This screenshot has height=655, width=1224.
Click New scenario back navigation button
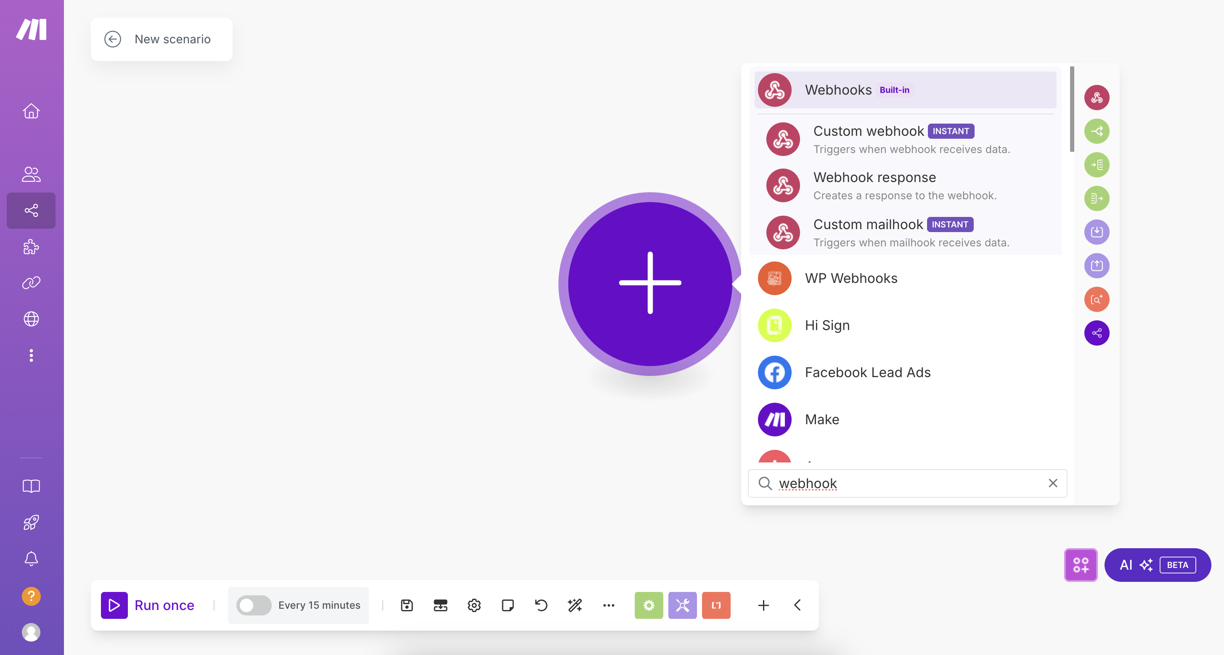(x=113, y=39)
